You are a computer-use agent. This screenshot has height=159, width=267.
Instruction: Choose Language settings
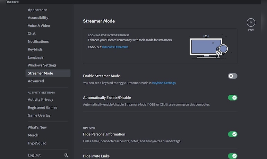(35, 57)
